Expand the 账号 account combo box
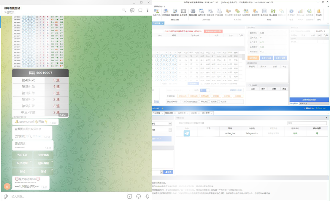Image resolution: width=330 pixels, height=201 pixels. pos(170,124)
